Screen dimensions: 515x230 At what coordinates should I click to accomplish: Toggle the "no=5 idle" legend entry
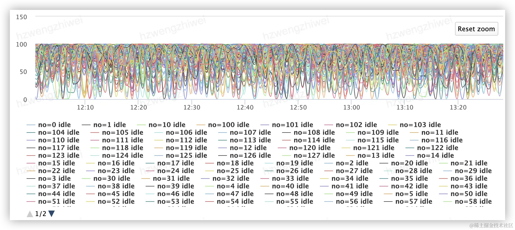coord(406,194)
